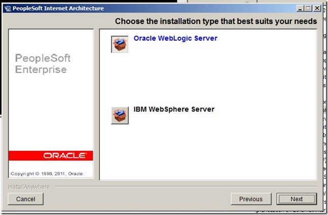Maximize the installer window
Viewport: 328px width, 215px height.
[308, 8]
